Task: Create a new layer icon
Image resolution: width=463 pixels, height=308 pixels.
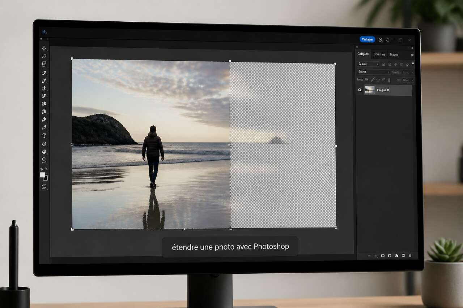Action: (403, 256)
